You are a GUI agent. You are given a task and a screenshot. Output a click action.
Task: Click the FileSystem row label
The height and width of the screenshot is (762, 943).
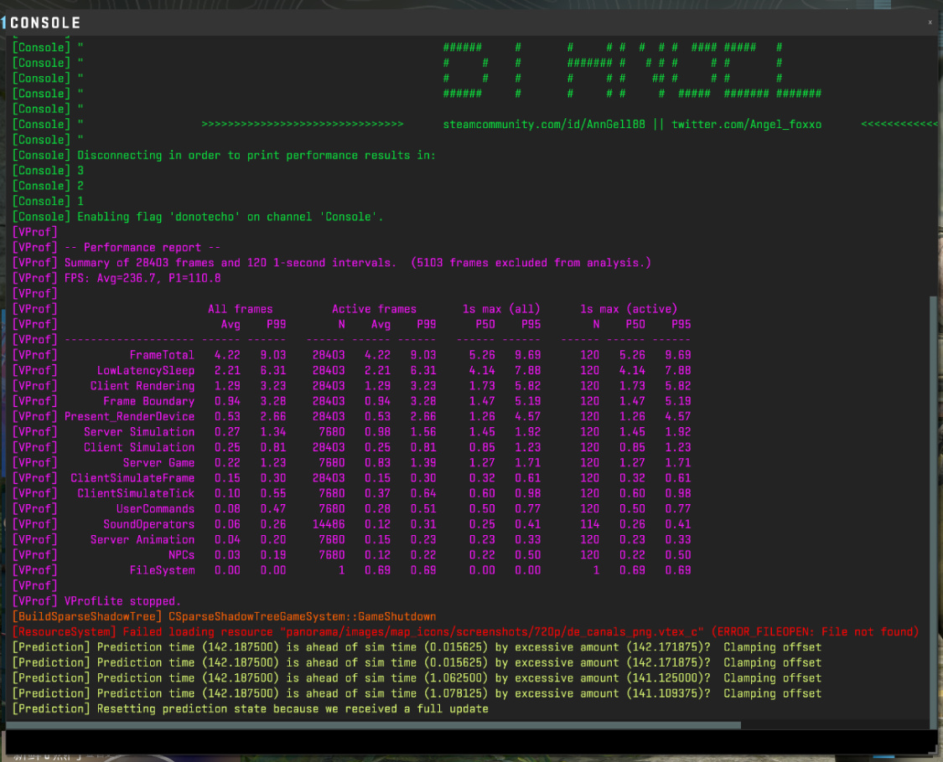(x=162, y=570)
